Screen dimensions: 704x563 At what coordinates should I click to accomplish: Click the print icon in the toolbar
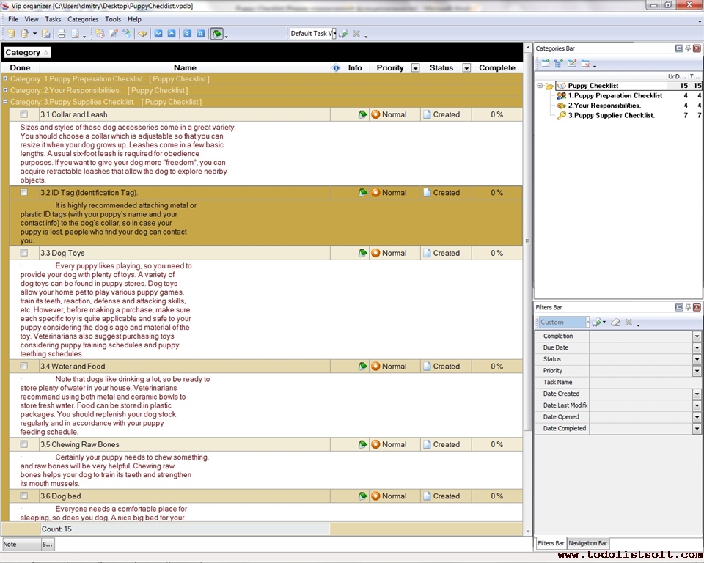coord(62,34)
